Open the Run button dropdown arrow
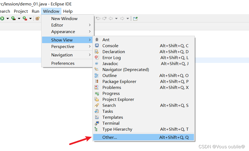 coord(8,19)
